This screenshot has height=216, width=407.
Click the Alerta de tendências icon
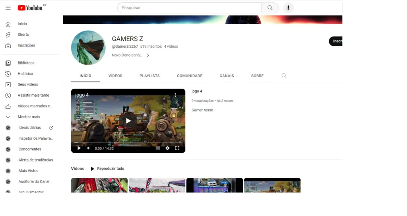pos(8,160)
